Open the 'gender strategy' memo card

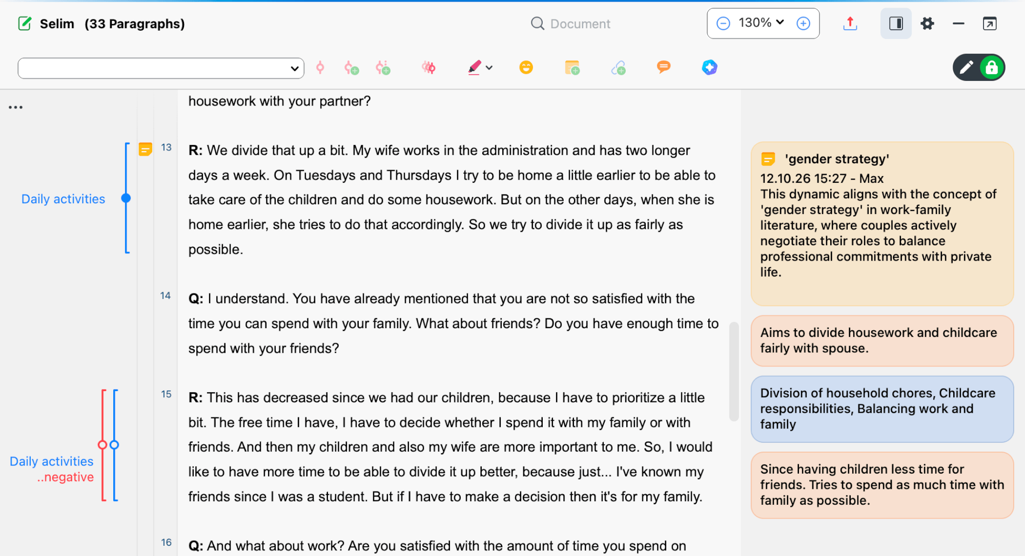point(882,224)
